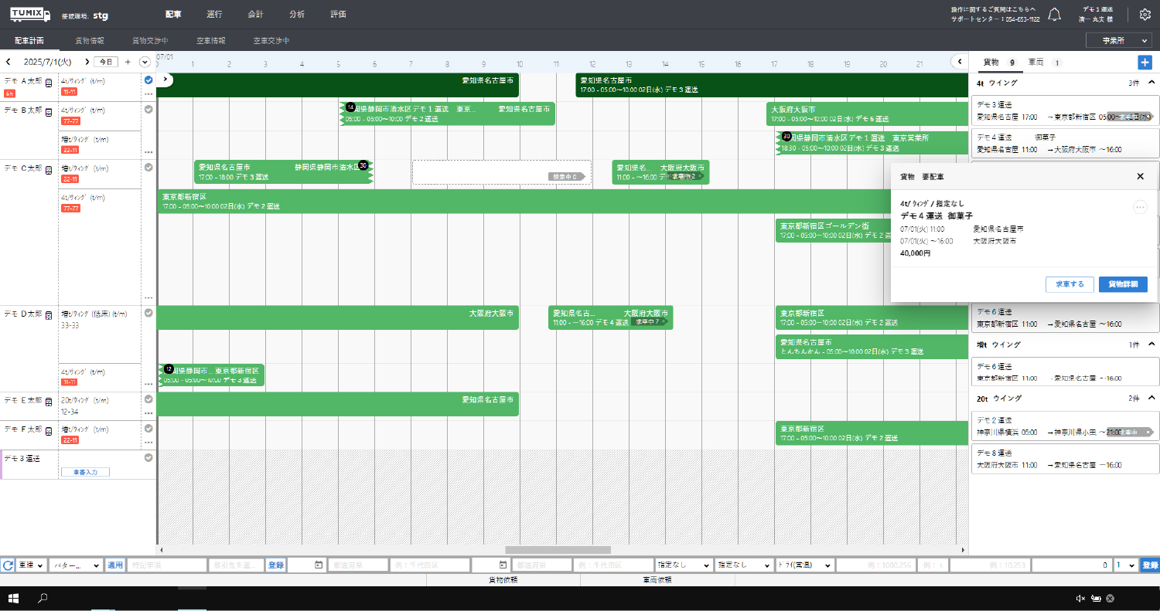
Task: Collapse the right panel with the arrow button
Action: tap(959, 62)
